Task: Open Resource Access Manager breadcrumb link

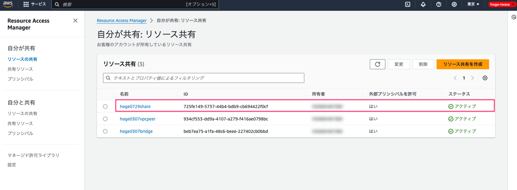Action: tap(122, 20)
